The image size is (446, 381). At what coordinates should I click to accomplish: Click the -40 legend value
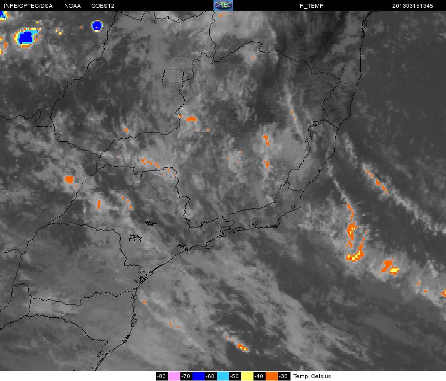[x=259, y=376]
